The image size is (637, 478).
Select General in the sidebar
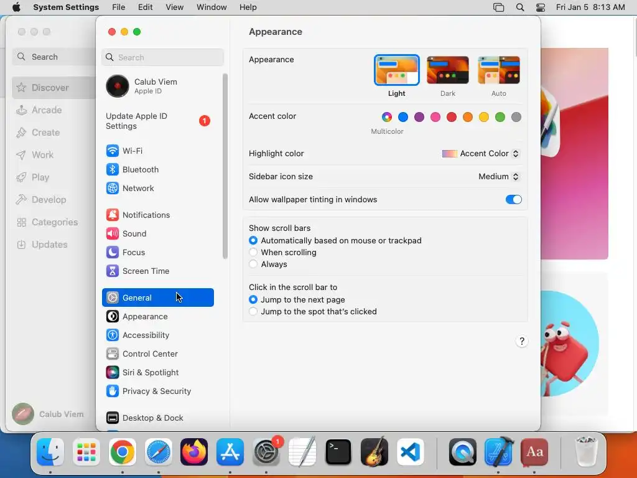pos(157,298)
